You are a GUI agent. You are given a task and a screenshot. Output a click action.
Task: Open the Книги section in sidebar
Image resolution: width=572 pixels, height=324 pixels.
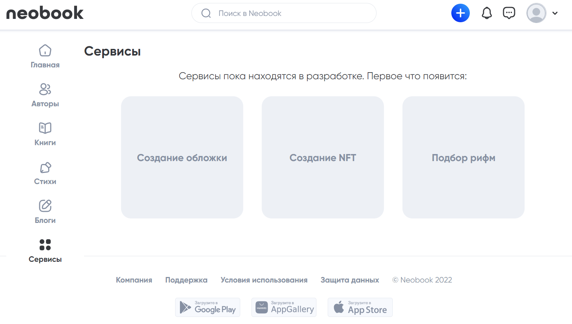pyautogui.click(x=45, y=134)
